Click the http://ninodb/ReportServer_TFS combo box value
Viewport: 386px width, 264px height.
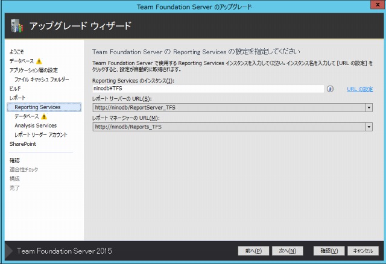click(x=229, y=107)
